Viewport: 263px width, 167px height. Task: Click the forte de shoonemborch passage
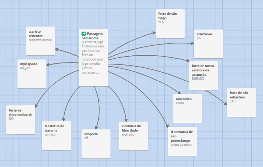20,120
